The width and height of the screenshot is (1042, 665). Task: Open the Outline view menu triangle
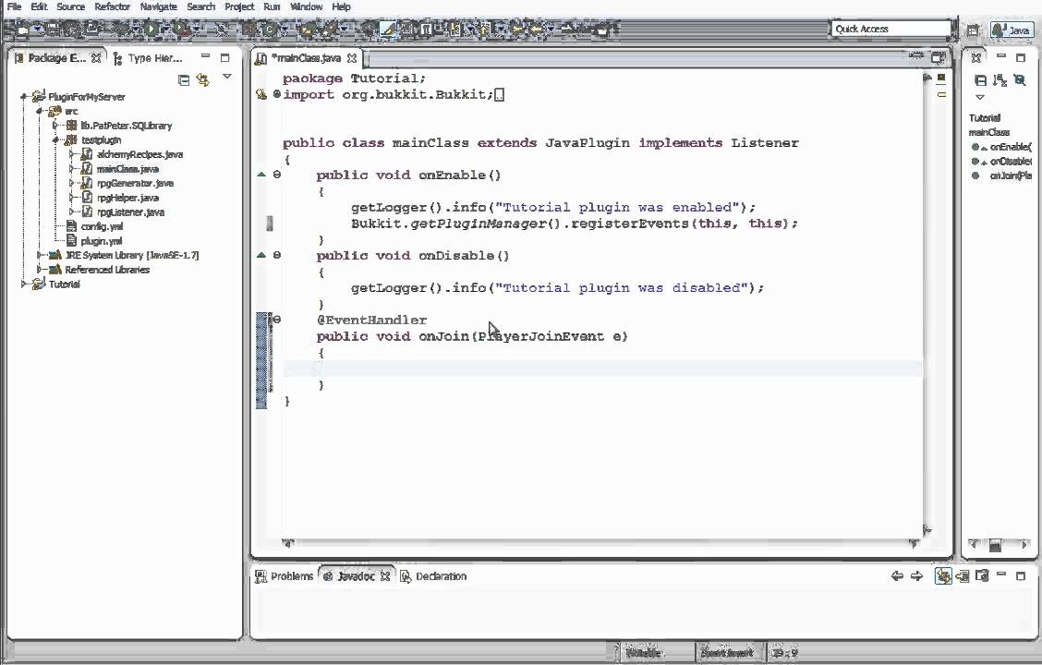(979, 97)
